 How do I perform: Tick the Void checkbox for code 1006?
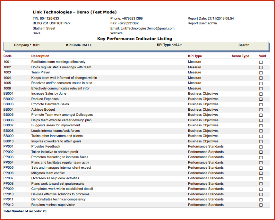click(x=261, y=89)
